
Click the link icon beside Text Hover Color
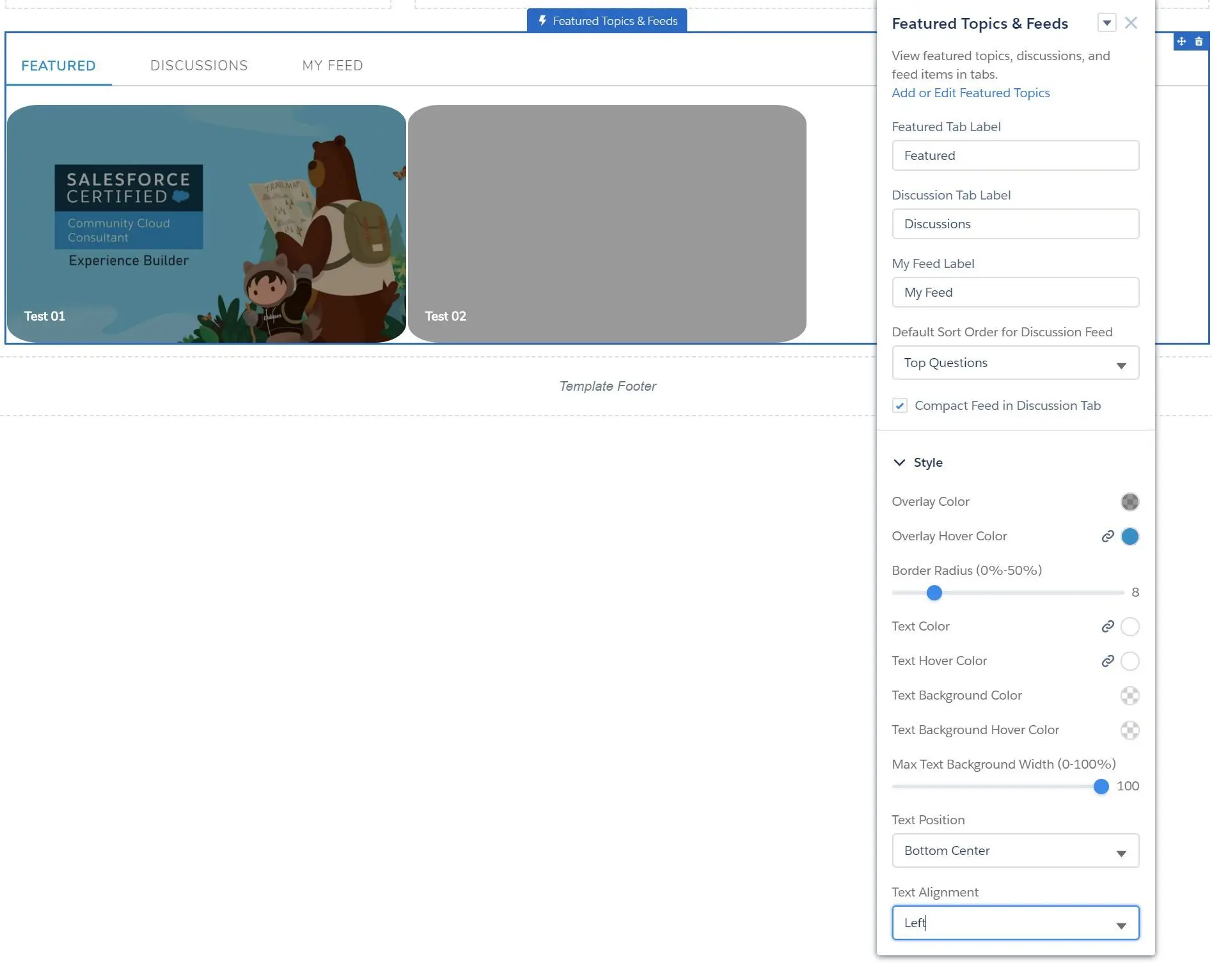tap(1108, 661)
